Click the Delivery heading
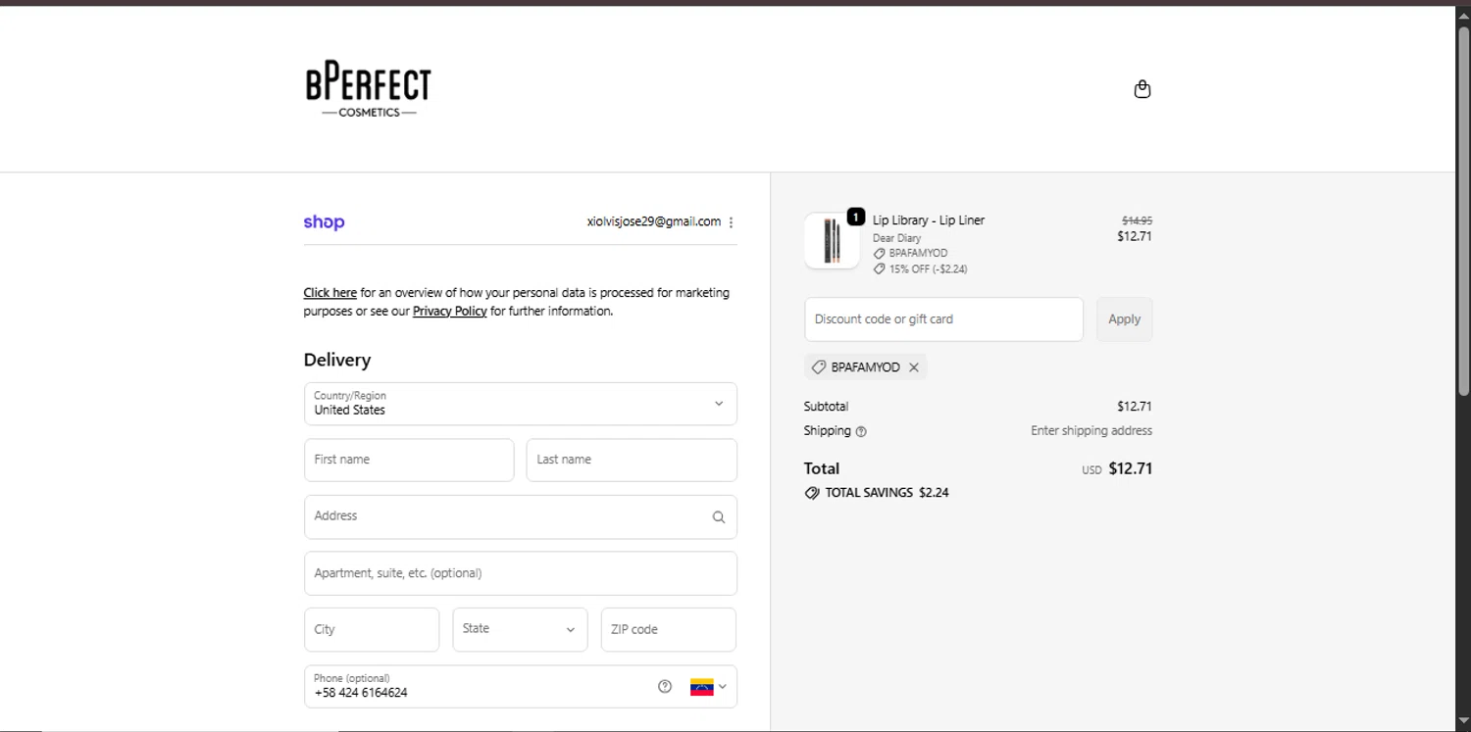The image size is (1471, 732). (337, 360)
